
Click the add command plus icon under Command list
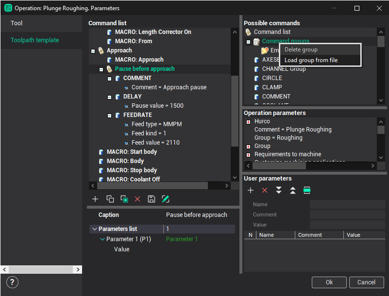tap(95, 199)
